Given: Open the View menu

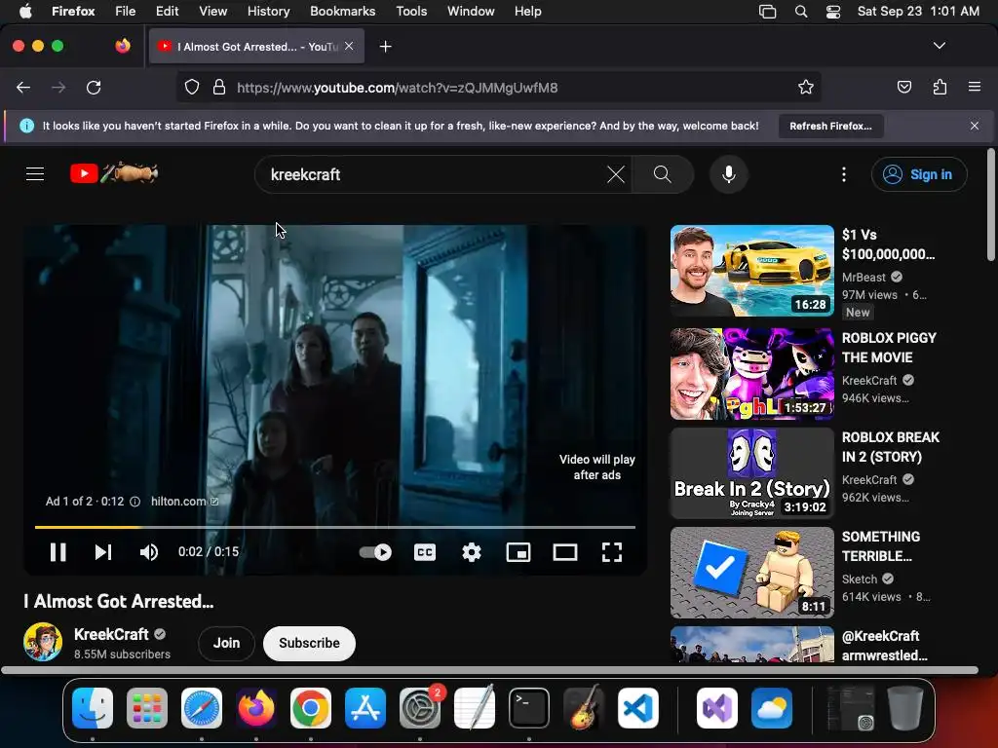Looking at the screenshot, I should pos(212,12).
